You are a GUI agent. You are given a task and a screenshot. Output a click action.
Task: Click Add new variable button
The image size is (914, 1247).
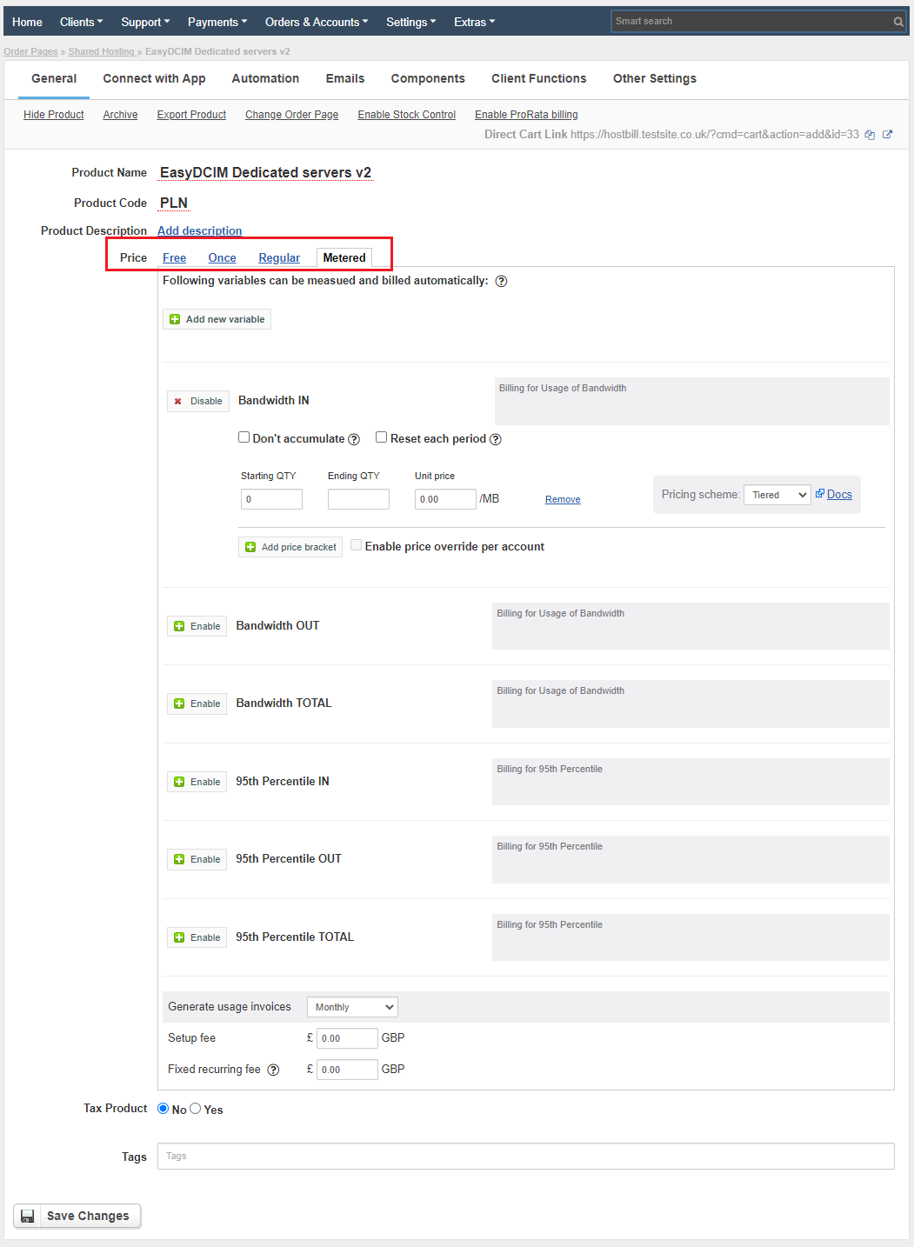pos(217,319)
